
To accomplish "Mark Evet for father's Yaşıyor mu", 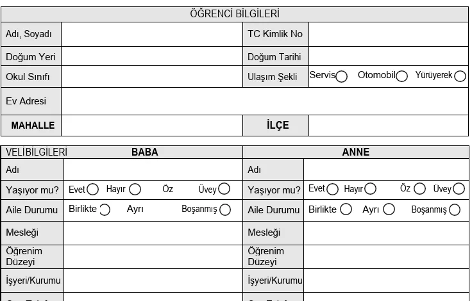I will click(93, 189).
